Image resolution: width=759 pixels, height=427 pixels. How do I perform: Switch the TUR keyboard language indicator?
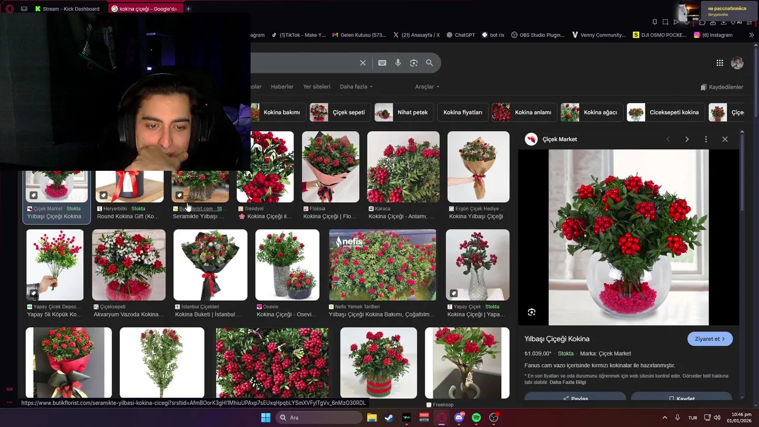click(693, 418)
